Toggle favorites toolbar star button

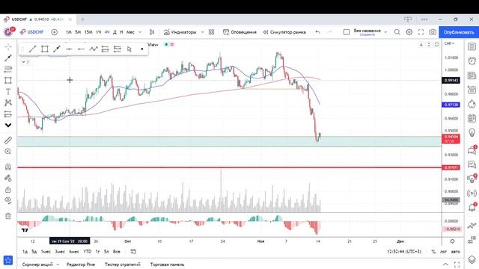pos(8,260)
